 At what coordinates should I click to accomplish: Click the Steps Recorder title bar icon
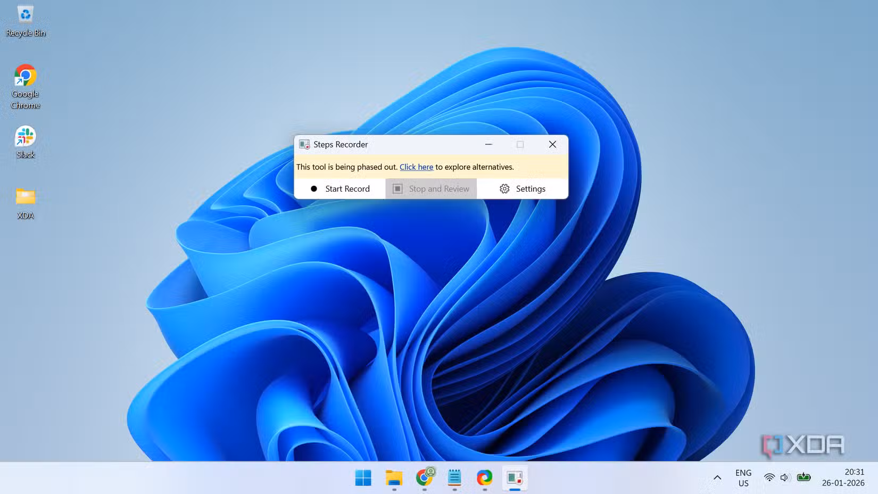coord(304,144)
